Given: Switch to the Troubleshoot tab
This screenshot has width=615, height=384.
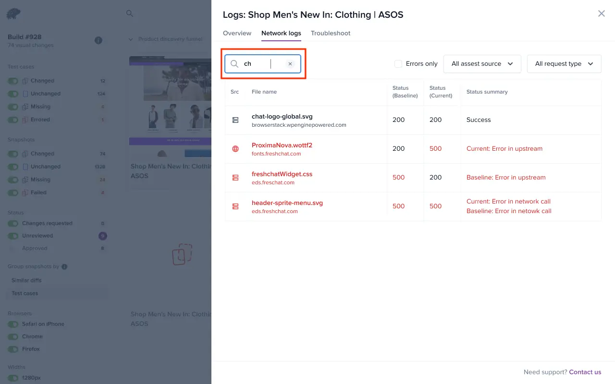Looking at the screenshot, I should click(331, 33).
